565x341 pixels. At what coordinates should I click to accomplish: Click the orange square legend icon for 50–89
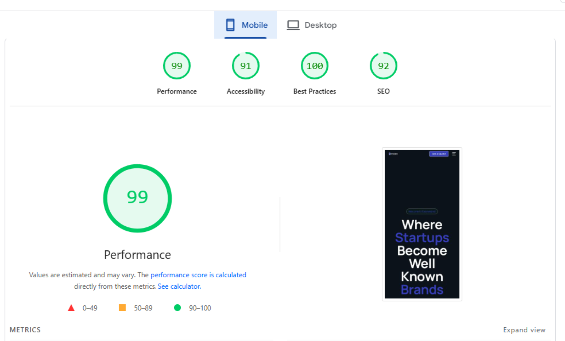pos(122,308)
